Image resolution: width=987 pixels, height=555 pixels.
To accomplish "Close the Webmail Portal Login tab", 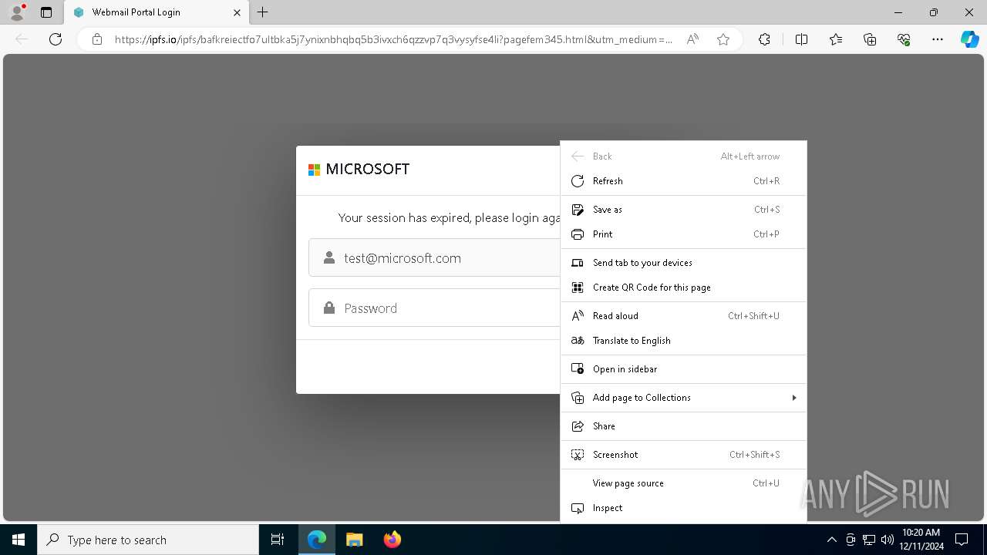I will pos(237,12).
